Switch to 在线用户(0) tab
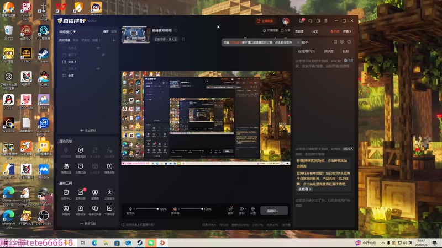The image size is (442, 248). coord(307,51)
